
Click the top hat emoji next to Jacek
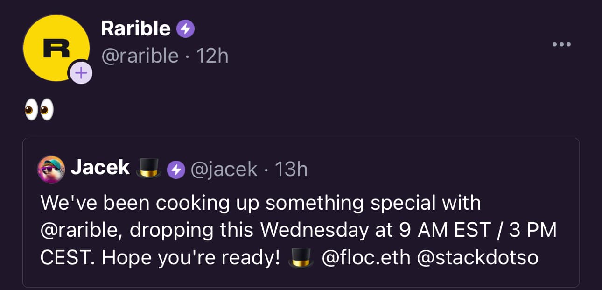click(148, 168)
